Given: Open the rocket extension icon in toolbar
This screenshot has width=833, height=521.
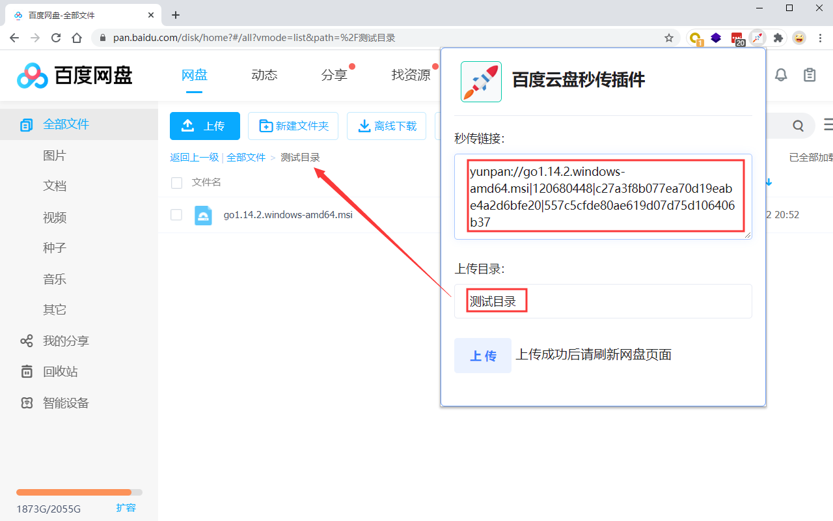Looking at the screenshot, I should [757, 38].
